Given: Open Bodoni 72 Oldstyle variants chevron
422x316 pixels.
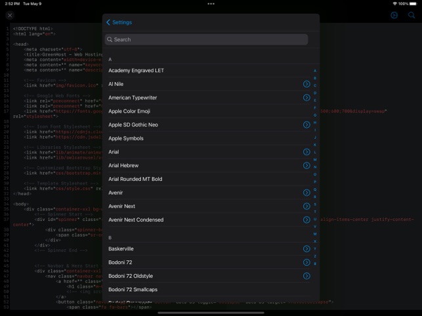Looking at the screenshot, I should tap(306, 276).
